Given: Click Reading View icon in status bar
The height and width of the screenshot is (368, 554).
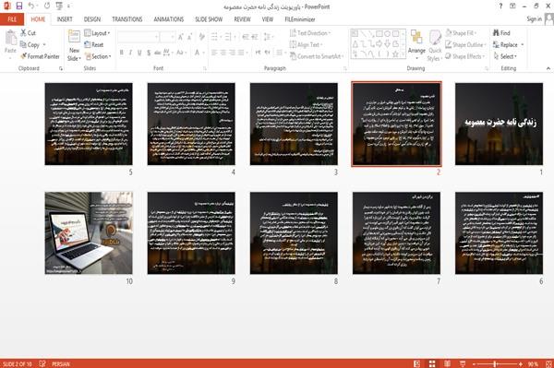Looking at the screenshot, I should pos(447,363).
